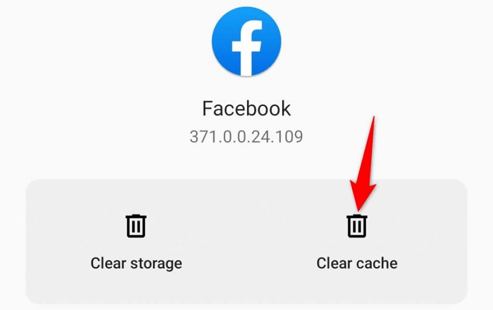The image size is (493, 310).
Task: Choose the Clear cache text label
Action: point(357,263)
